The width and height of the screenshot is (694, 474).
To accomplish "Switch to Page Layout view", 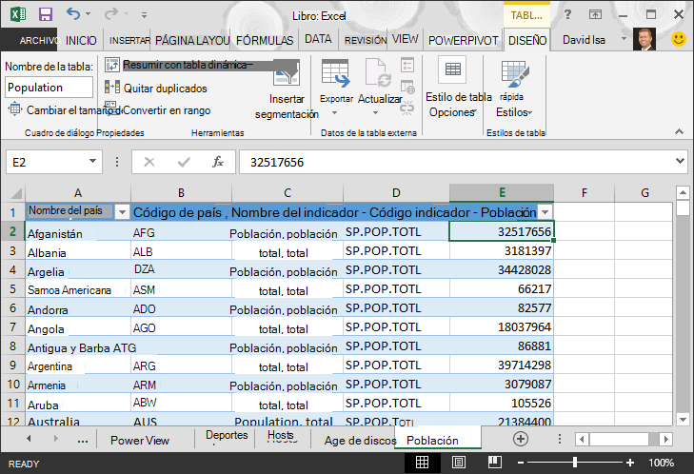I will pyautogui.click(x=459, y=463).
